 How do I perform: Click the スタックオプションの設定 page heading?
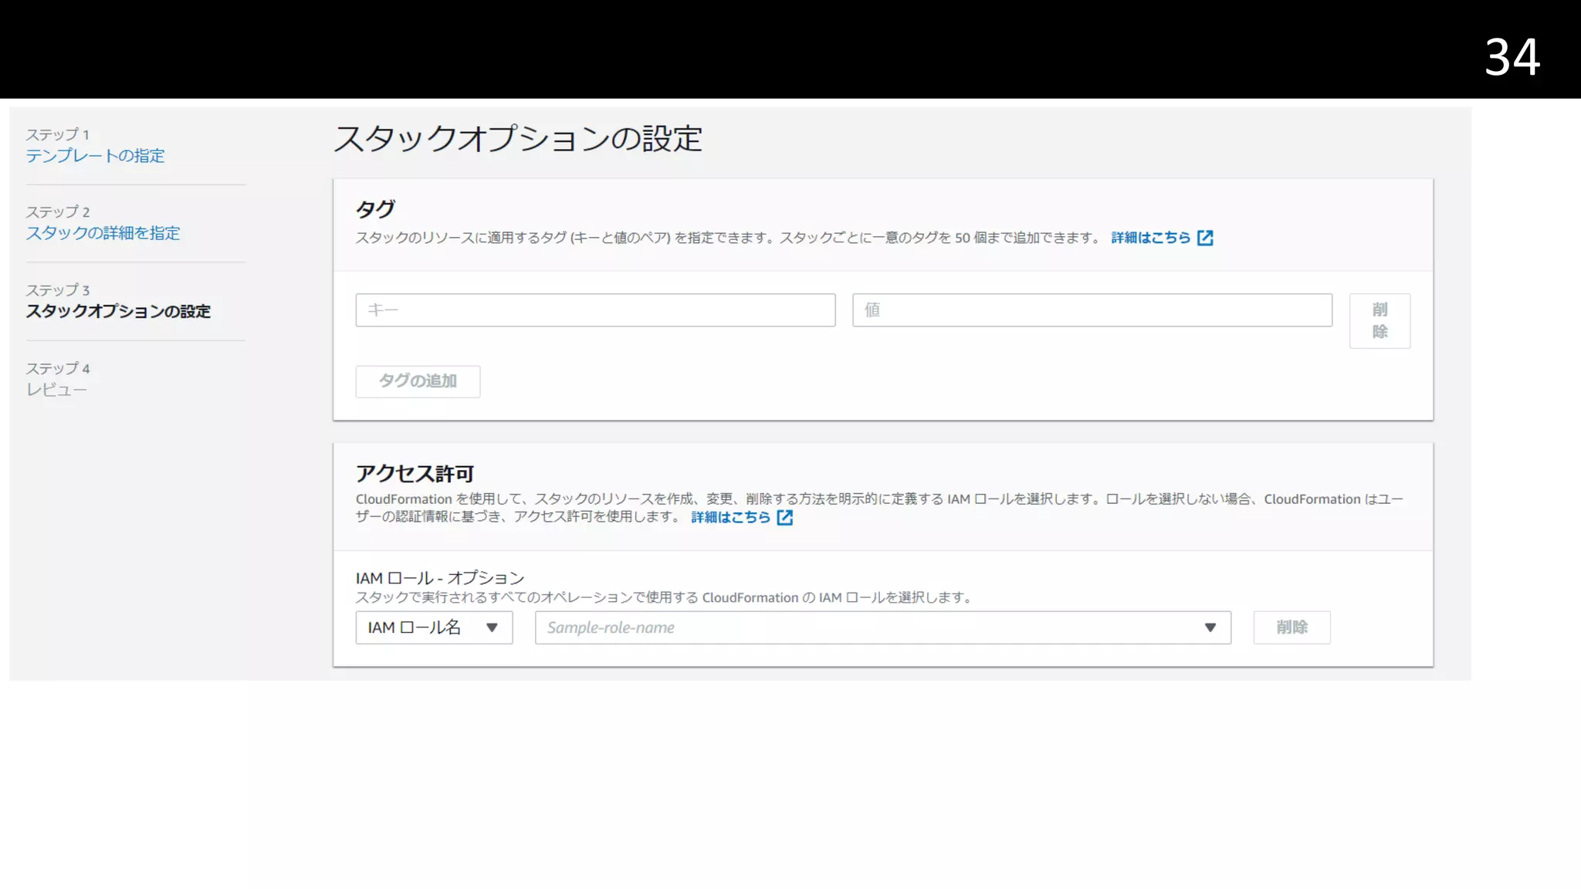tap(517, 139)
